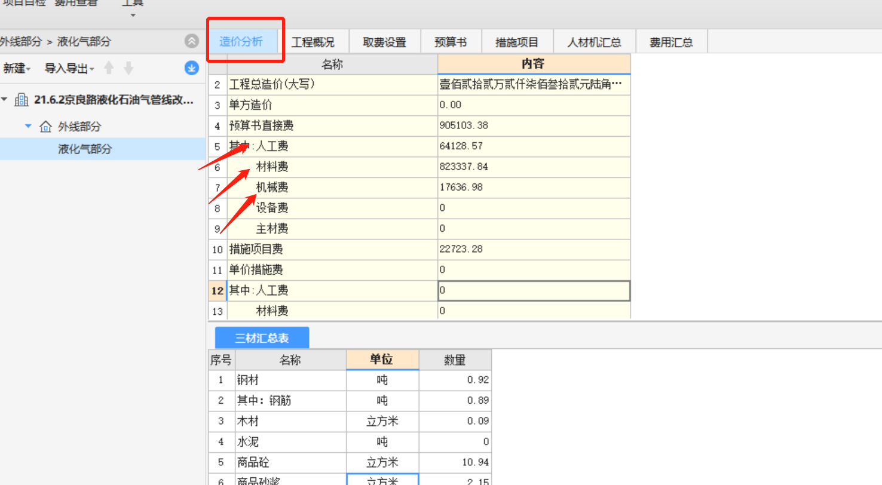
Task: Open the 导入导出 dropdown menu
Action: point(68,67)
